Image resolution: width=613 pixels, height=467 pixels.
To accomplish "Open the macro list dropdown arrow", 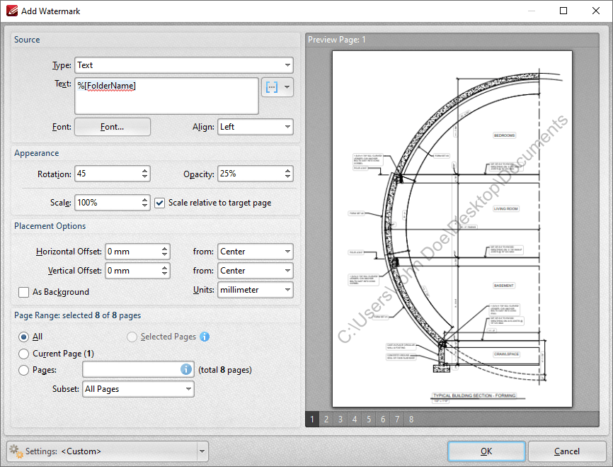I will 287,87.
